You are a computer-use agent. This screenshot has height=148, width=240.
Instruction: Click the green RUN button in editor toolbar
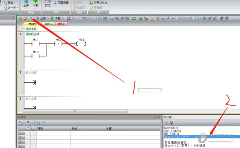pos(20,18)
